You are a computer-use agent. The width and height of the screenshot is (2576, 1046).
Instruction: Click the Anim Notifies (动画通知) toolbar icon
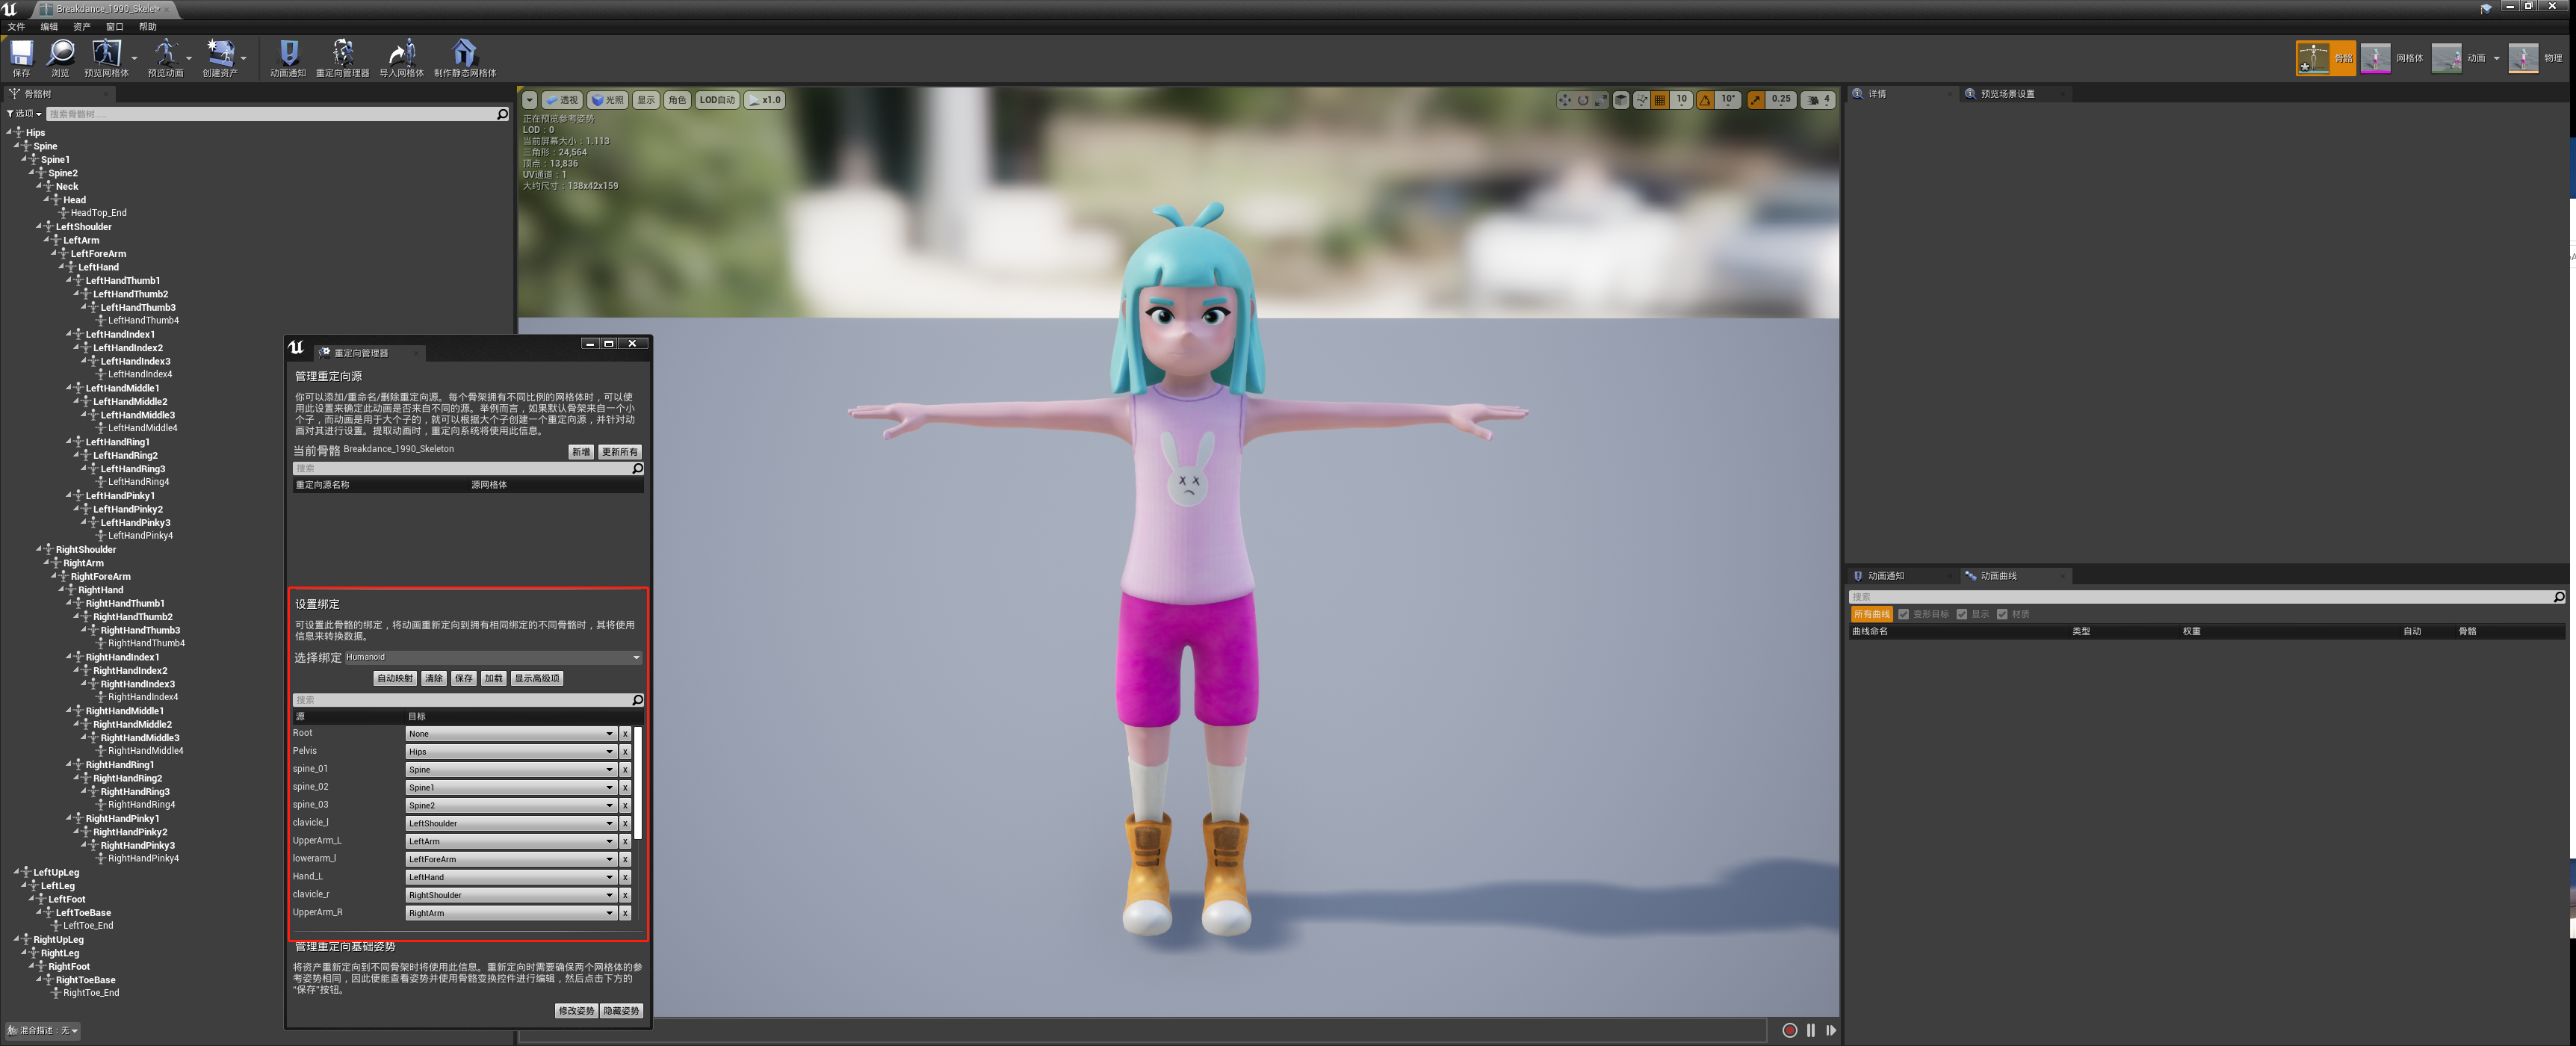tap(288, 53)
